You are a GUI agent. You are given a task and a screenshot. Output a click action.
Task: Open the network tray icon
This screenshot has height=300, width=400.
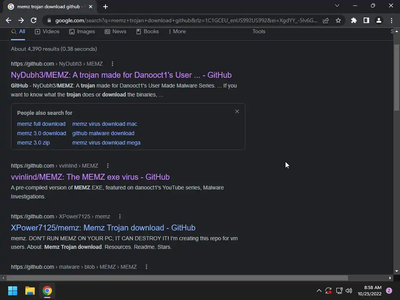click(x=339, y=291)
